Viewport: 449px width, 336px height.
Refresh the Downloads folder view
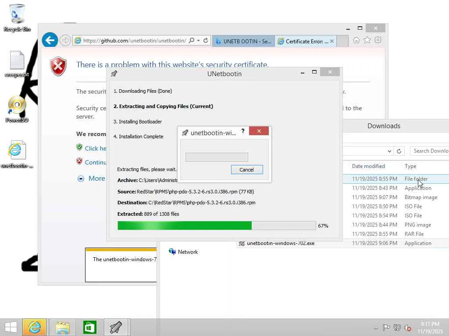399,151
